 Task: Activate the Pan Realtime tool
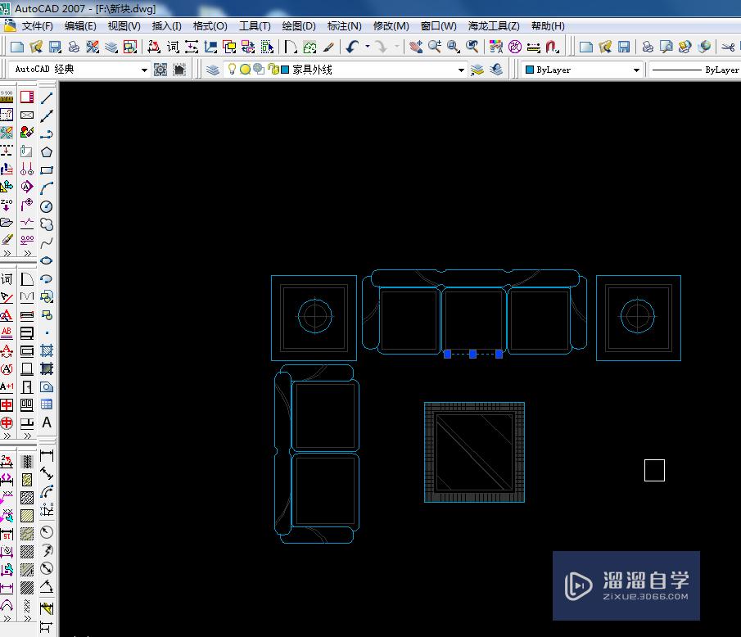point(417,47)
